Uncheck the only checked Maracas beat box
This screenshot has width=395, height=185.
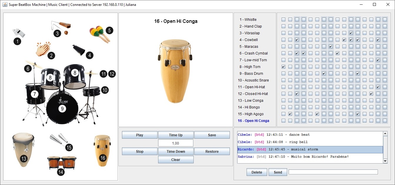tap(331, 47)
